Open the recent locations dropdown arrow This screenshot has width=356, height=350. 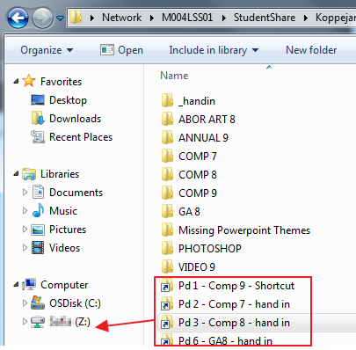click(x=60, y=18)
